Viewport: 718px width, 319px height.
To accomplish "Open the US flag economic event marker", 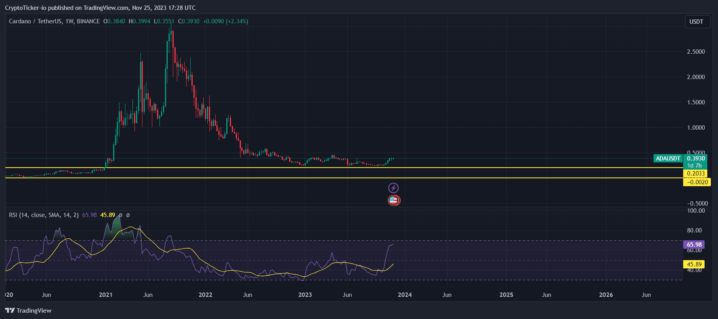I will pos(394,200).
